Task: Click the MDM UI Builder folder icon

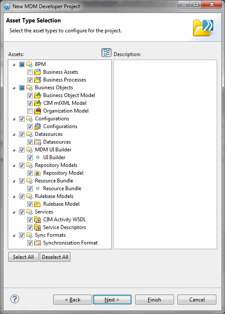Action: pyautogui.click(x=29, y=150)
